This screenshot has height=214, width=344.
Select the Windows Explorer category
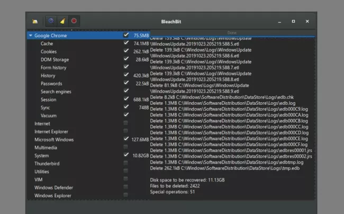53,195
